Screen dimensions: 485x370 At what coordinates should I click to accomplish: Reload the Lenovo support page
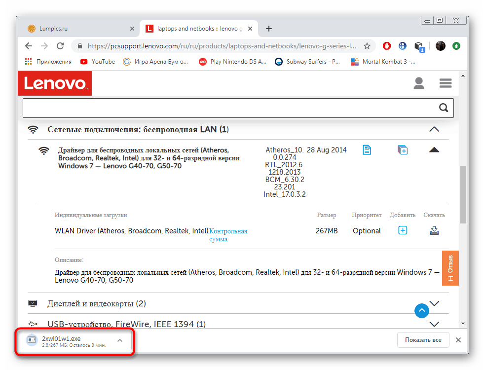[60, 46]
